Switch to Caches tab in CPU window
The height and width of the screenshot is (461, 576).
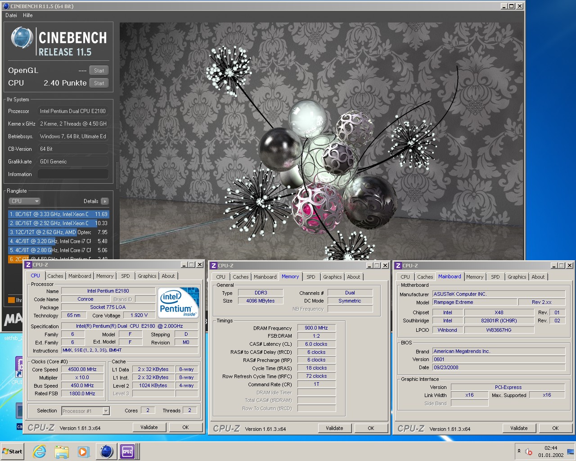pos(55,276)
